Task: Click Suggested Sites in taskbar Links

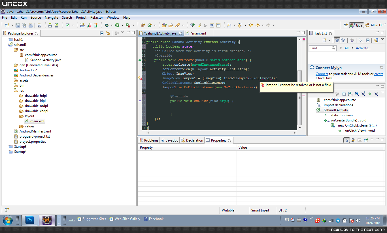Action: pos(92,219)
